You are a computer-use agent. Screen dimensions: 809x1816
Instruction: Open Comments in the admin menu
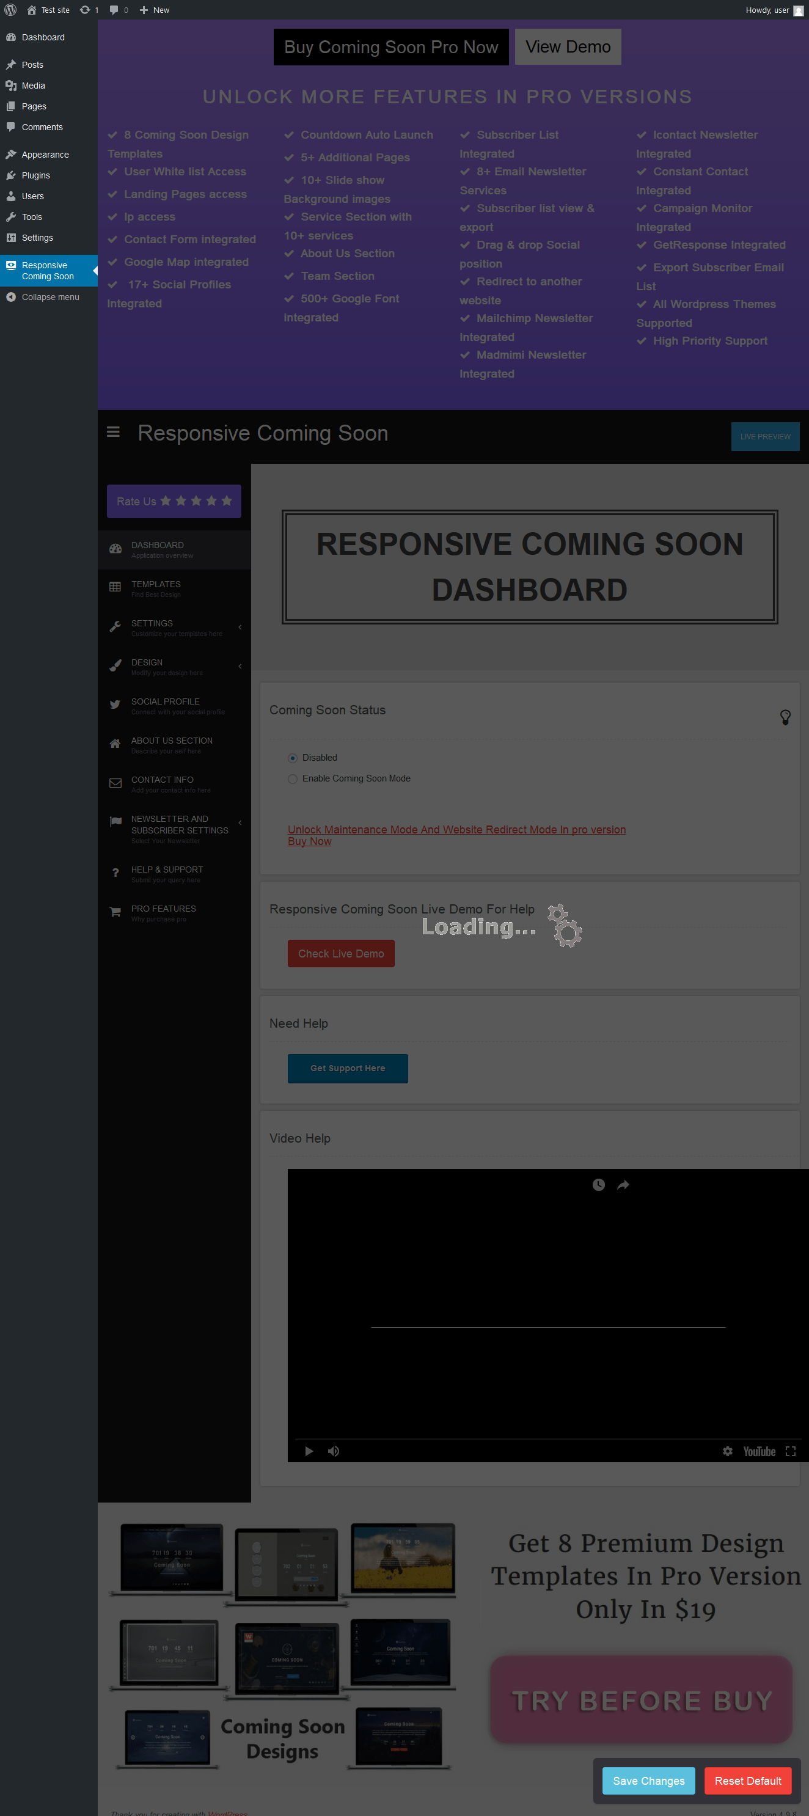(49, 127)
